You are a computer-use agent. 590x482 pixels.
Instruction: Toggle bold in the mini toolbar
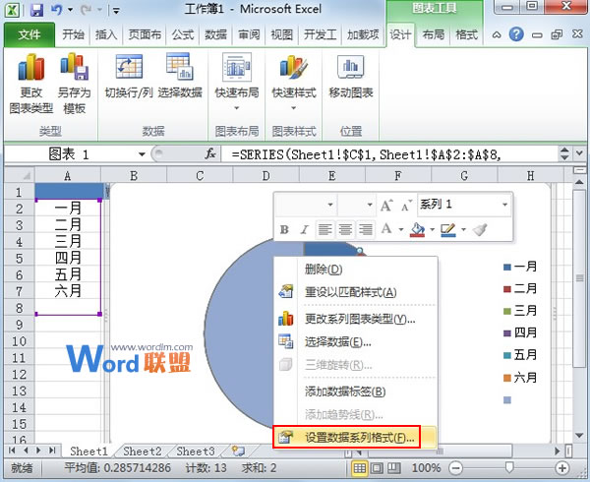(284, 229)
